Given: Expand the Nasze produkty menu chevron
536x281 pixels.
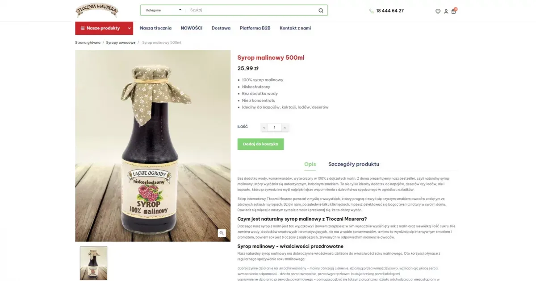Looking at the screenshot, I should coord(130,28).
